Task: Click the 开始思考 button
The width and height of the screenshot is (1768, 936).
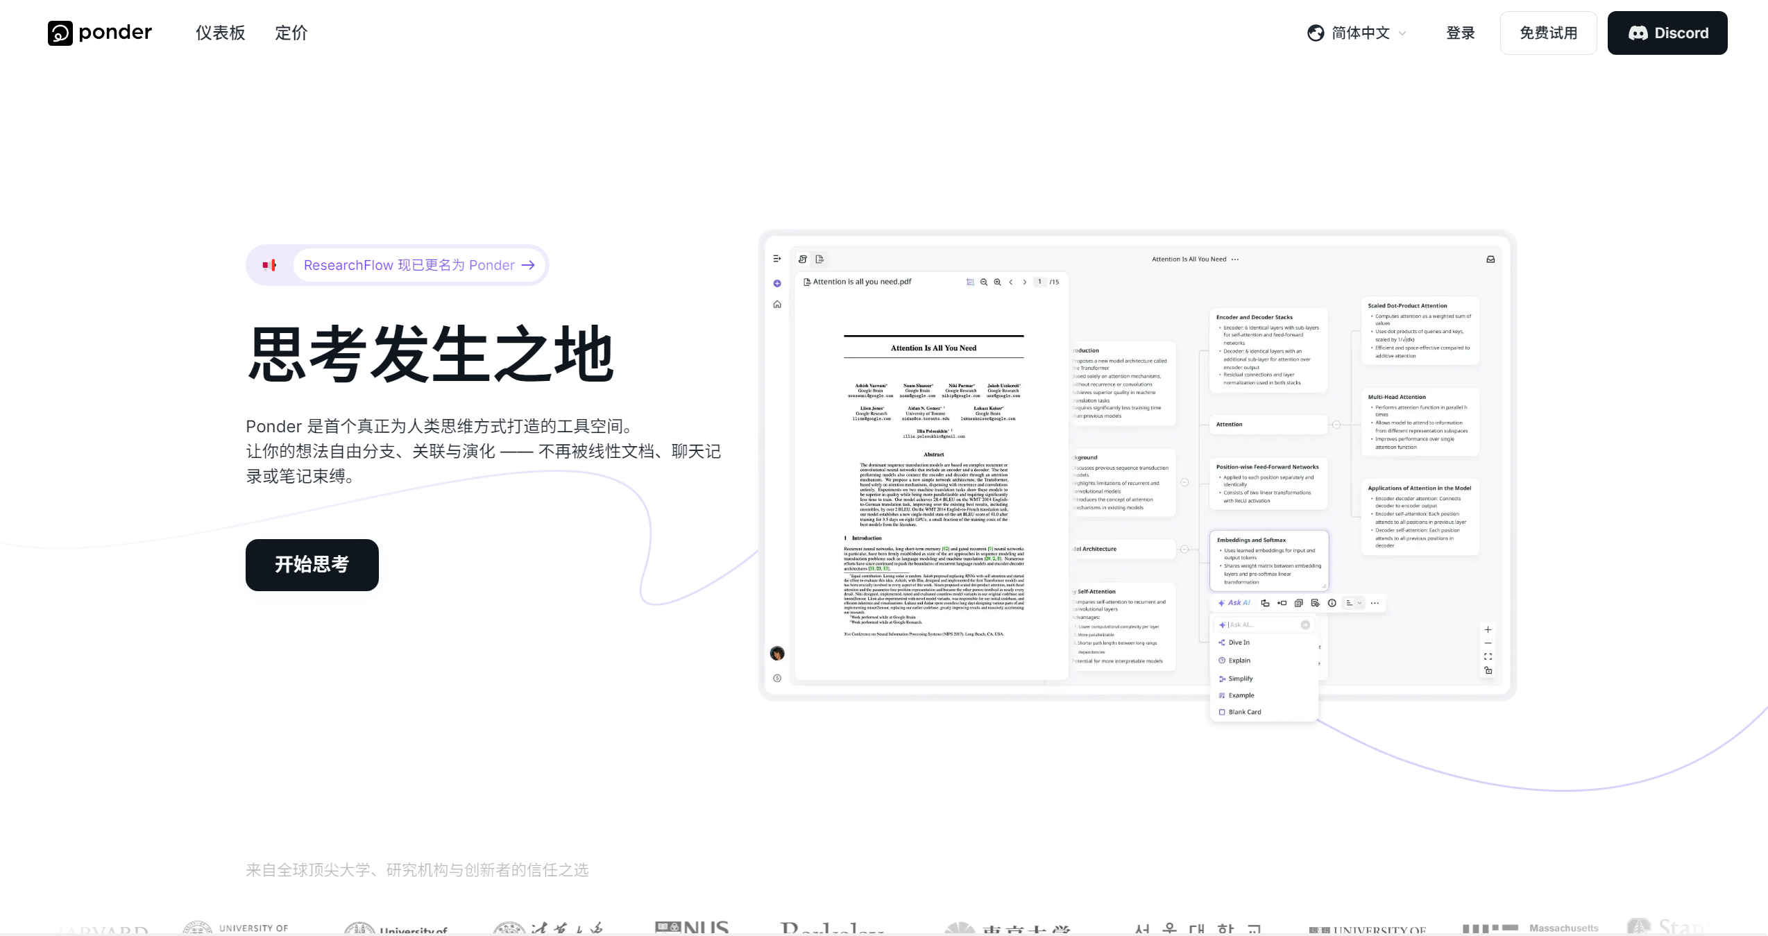Action: tap(312, 565)
